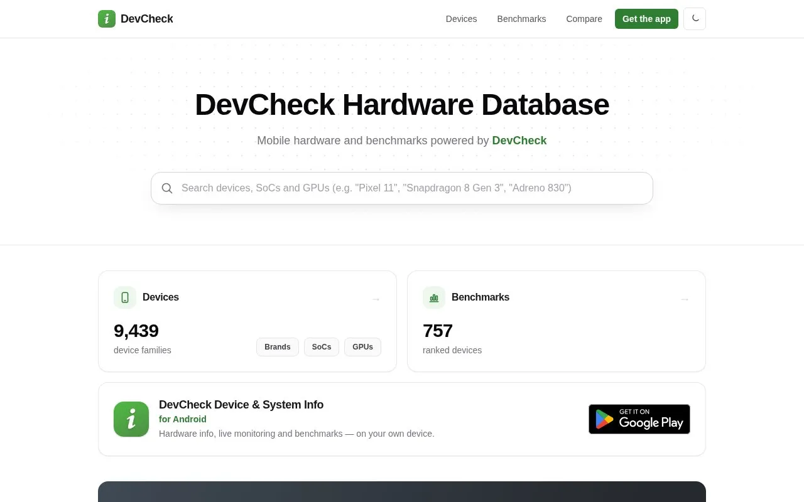Screen dimensions: 804x502
Task: Select the SoCs chip
Action: (x=322, y=347)
